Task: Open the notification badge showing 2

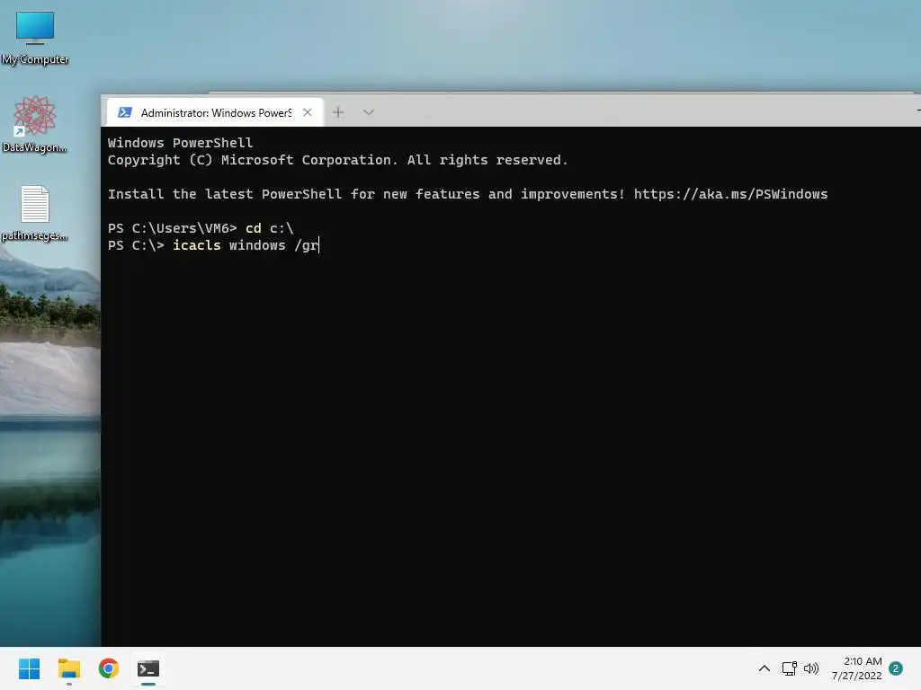Action: [896, 668]
